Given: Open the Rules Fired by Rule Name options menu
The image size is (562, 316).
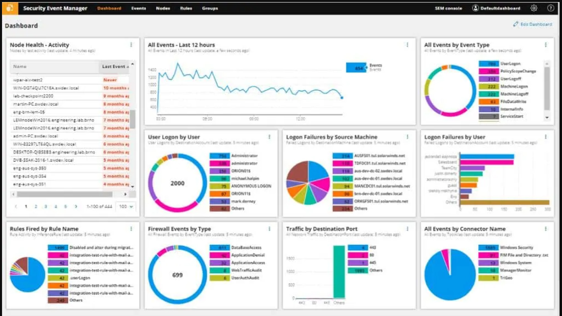Looking at the screenshot, I should (131, 229).
